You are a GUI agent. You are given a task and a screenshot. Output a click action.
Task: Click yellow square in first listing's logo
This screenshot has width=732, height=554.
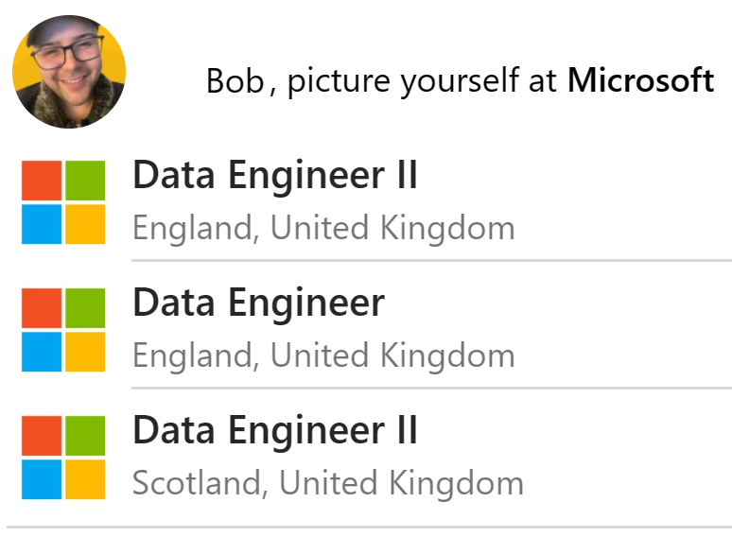click(x=85, y=224)
